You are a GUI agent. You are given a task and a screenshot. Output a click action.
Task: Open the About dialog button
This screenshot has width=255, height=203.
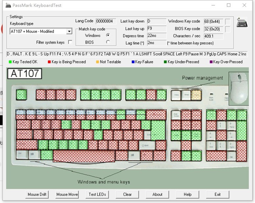(157, 194)
